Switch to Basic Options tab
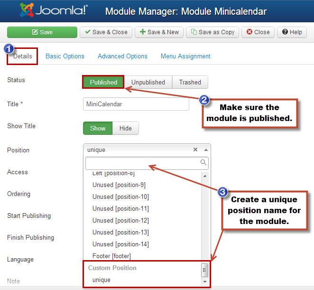This screenshot has width=314, height=290. pos(65,56)
